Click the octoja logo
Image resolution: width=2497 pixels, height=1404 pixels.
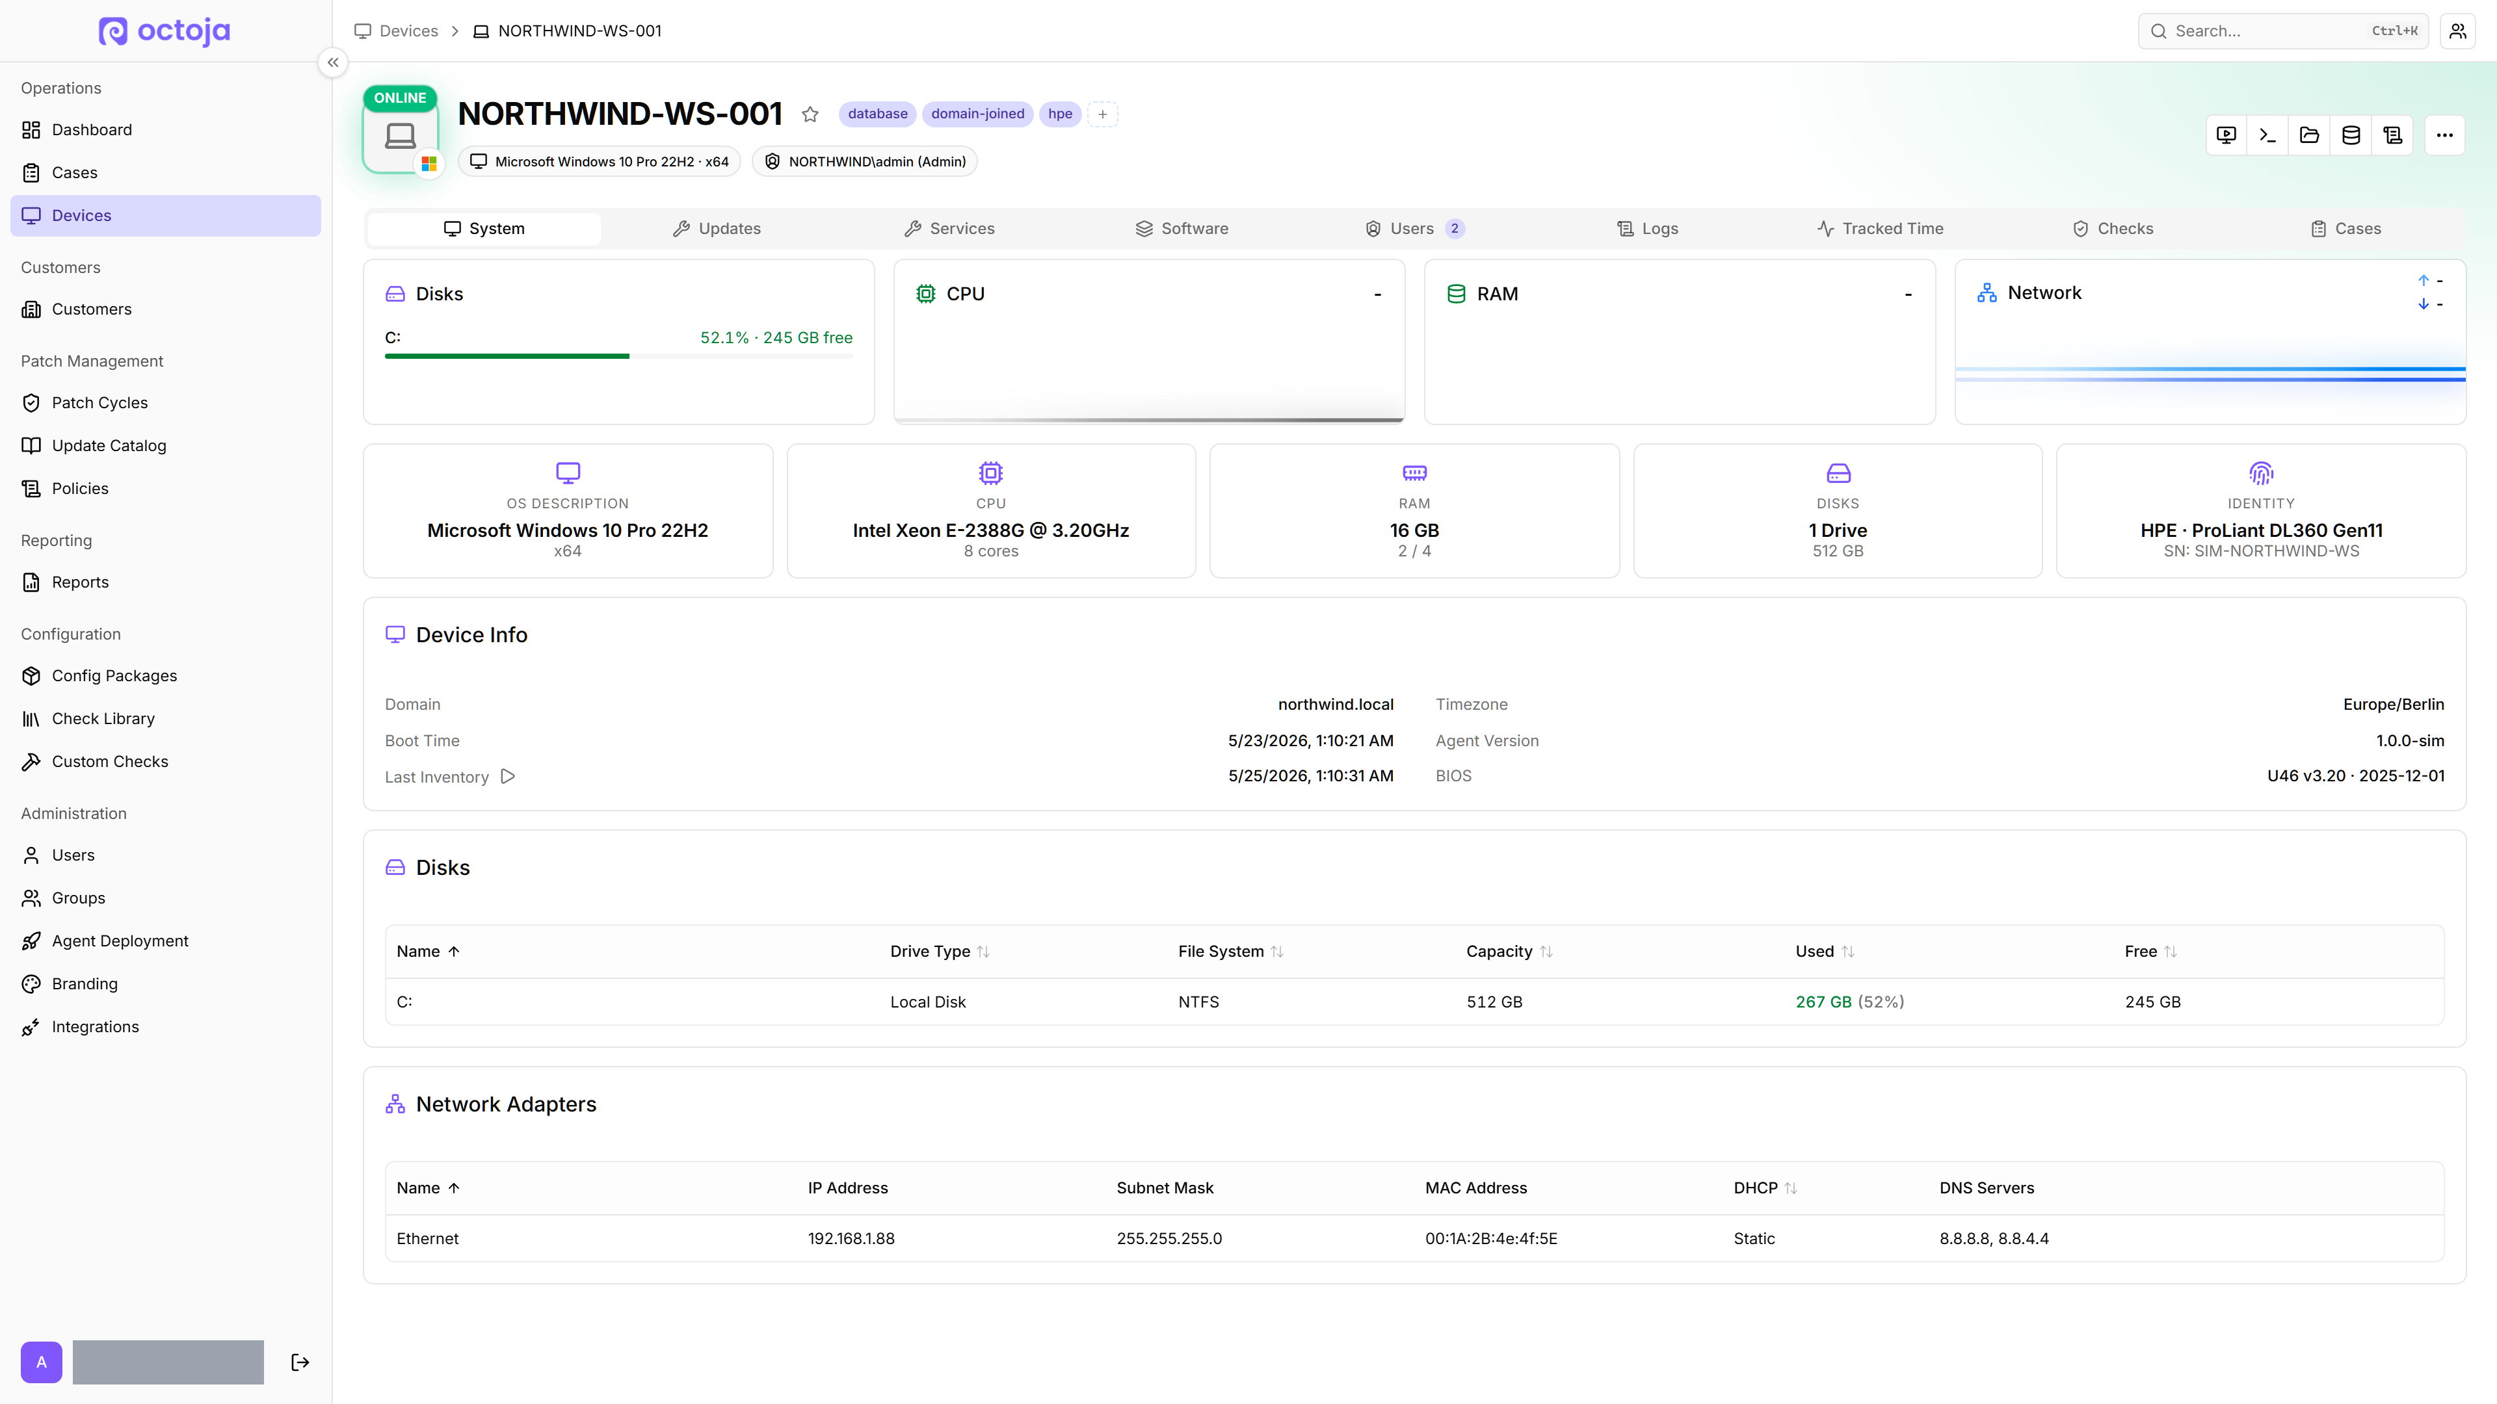pyautogui.click(x=165, y=31)
